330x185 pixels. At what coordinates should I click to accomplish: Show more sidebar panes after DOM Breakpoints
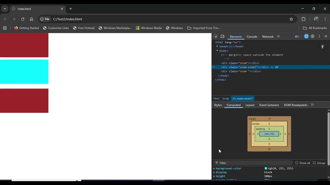(312, 105)
